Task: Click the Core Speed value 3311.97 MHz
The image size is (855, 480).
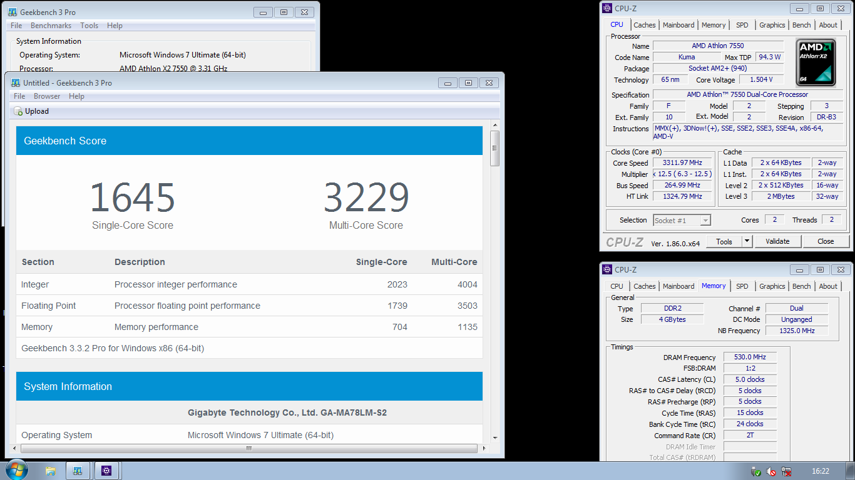Action: [682, 162]
